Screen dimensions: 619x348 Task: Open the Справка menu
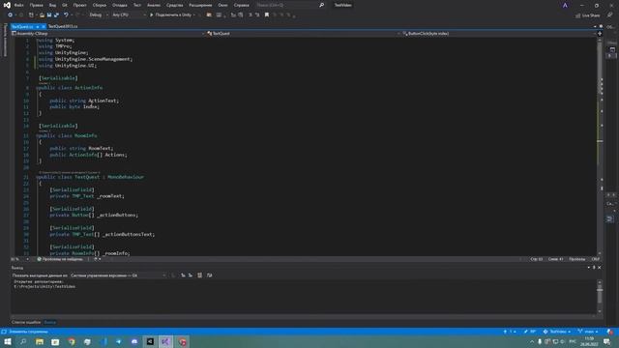point(241,5)
